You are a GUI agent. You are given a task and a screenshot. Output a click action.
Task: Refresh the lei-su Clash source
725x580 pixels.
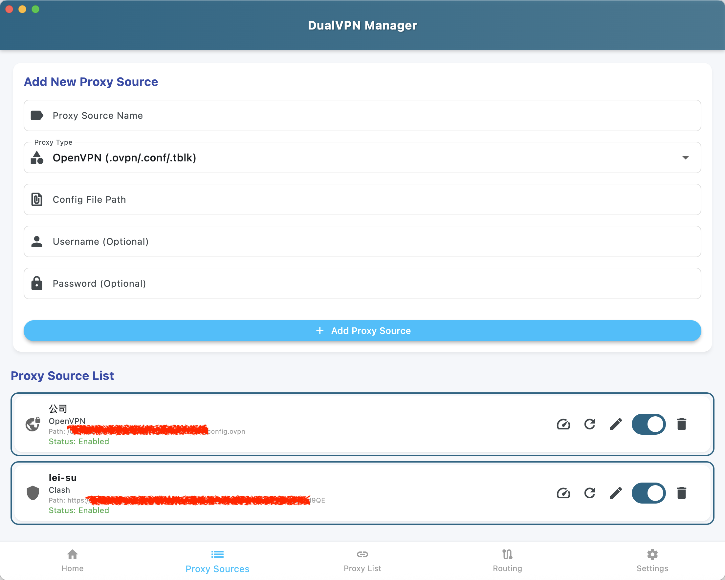pyautogui.click(x=590, y=493)
